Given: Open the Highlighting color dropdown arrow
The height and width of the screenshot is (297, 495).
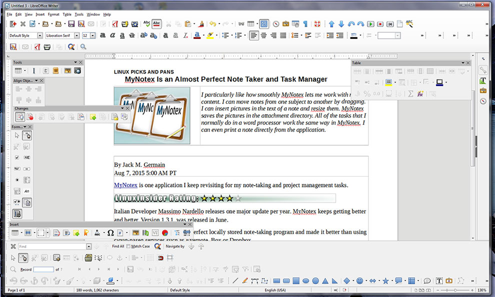Looking at the screenshot, I should pyautogui.click(x=216, y=35).
